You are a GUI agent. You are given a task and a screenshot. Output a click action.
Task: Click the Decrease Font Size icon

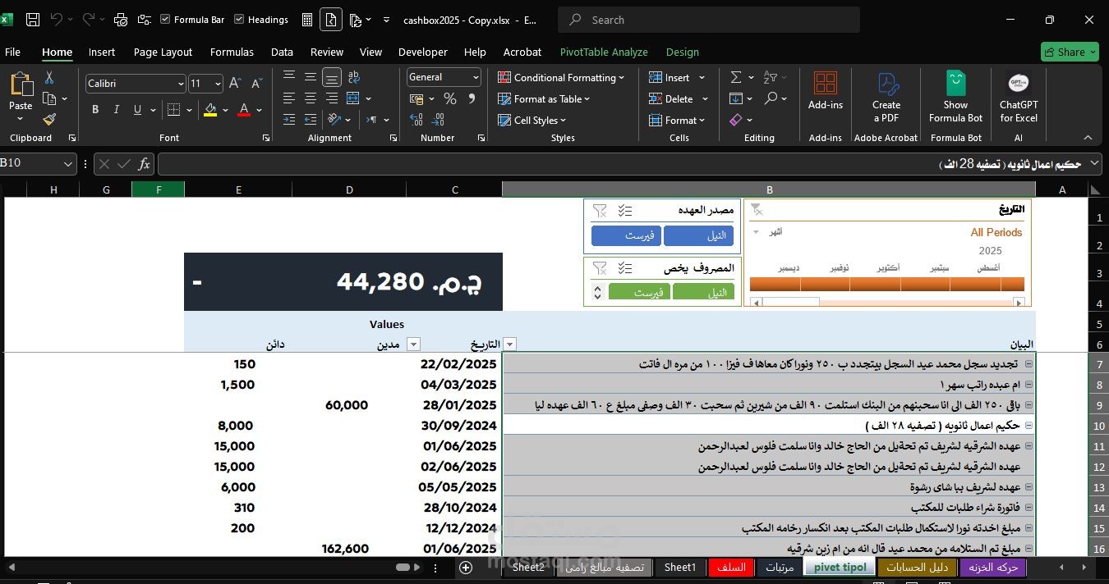tap(256, 83)
